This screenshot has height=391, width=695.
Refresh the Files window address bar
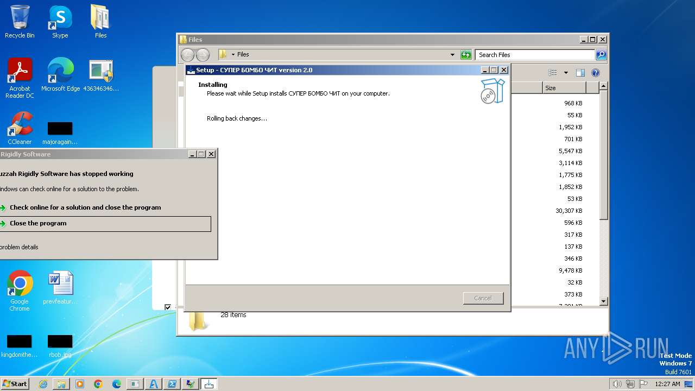466,55
